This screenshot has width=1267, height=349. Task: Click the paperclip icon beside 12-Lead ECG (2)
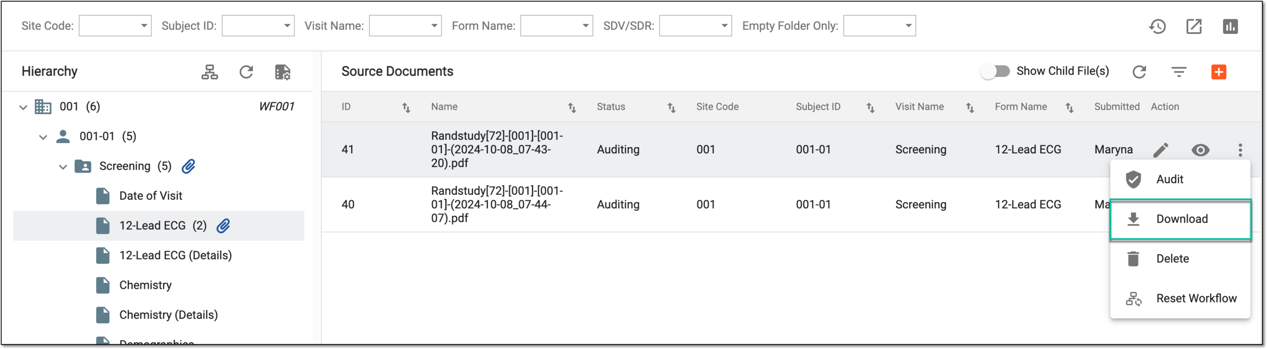(x=223, y=226)
